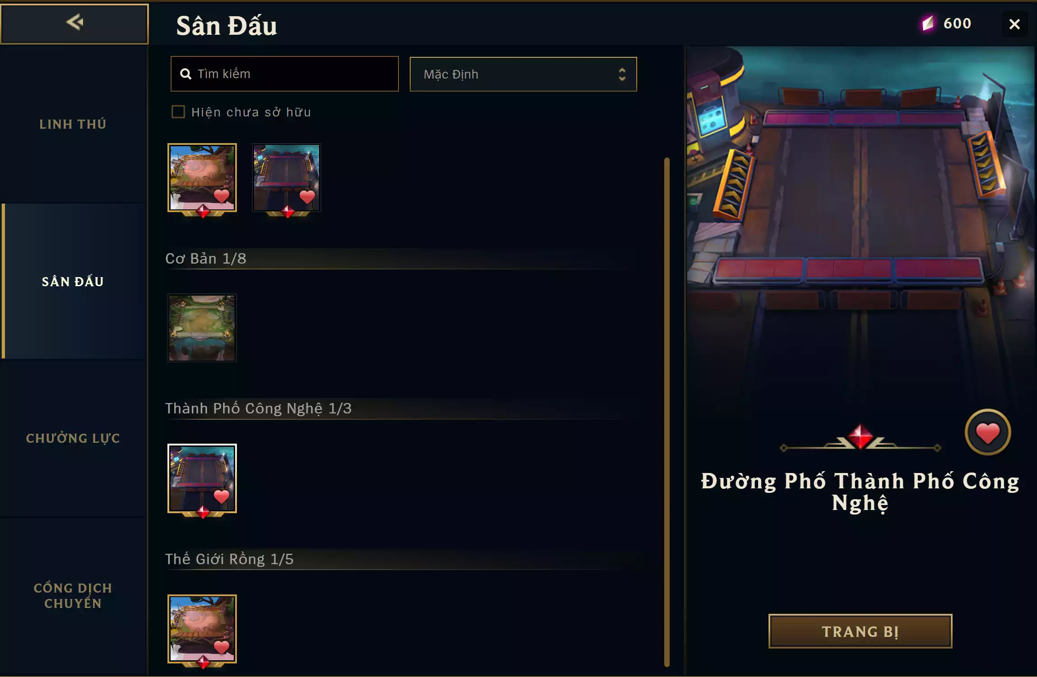1037x677 pixels.
Task: Click the heart on the first favorite thumbnail
Action: point(221,196)
